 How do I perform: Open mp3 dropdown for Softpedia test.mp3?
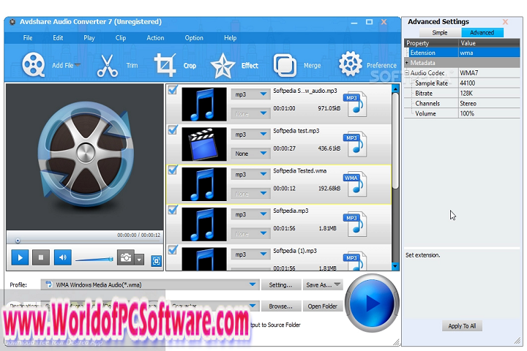[250, 135]
